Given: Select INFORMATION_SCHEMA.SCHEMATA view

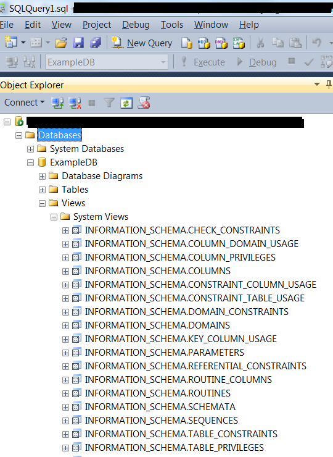Looking at the screenshot, I should 160,407.
